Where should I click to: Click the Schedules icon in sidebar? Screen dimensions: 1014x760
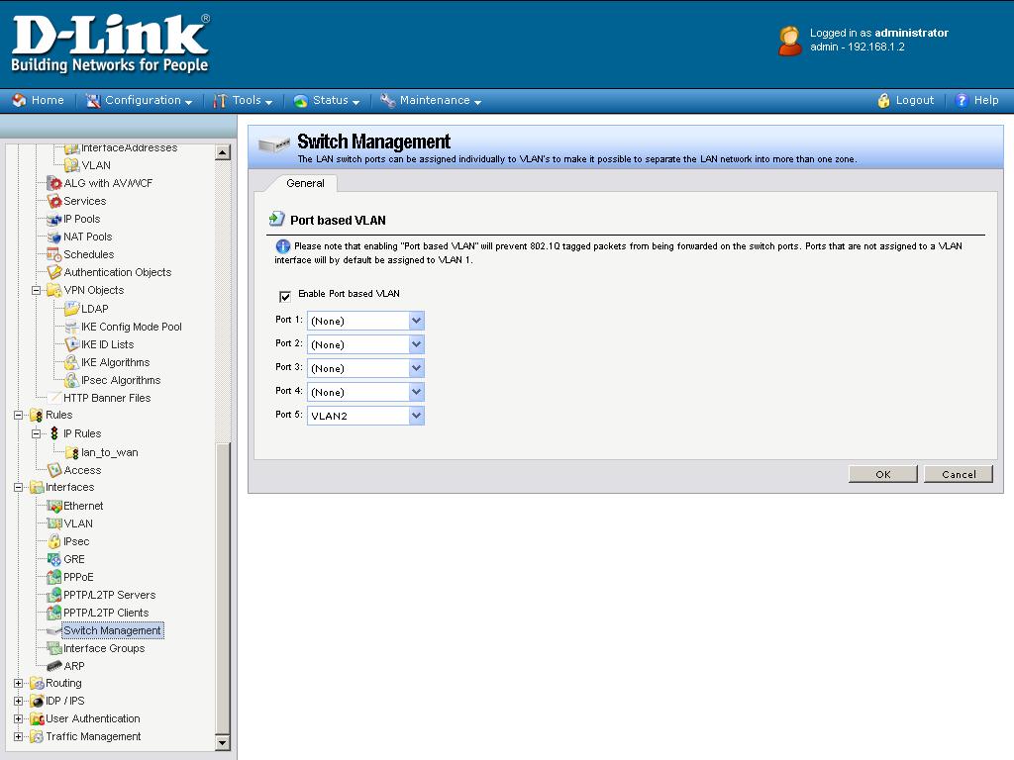tap(54, 254)
